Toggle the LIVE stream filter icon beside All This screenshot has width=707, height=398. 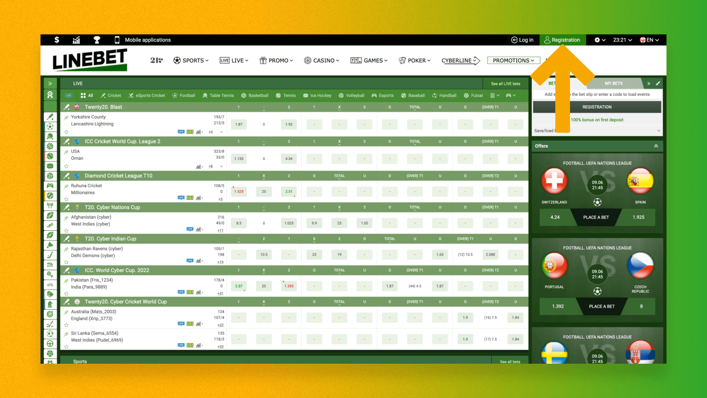coord(68,95)
